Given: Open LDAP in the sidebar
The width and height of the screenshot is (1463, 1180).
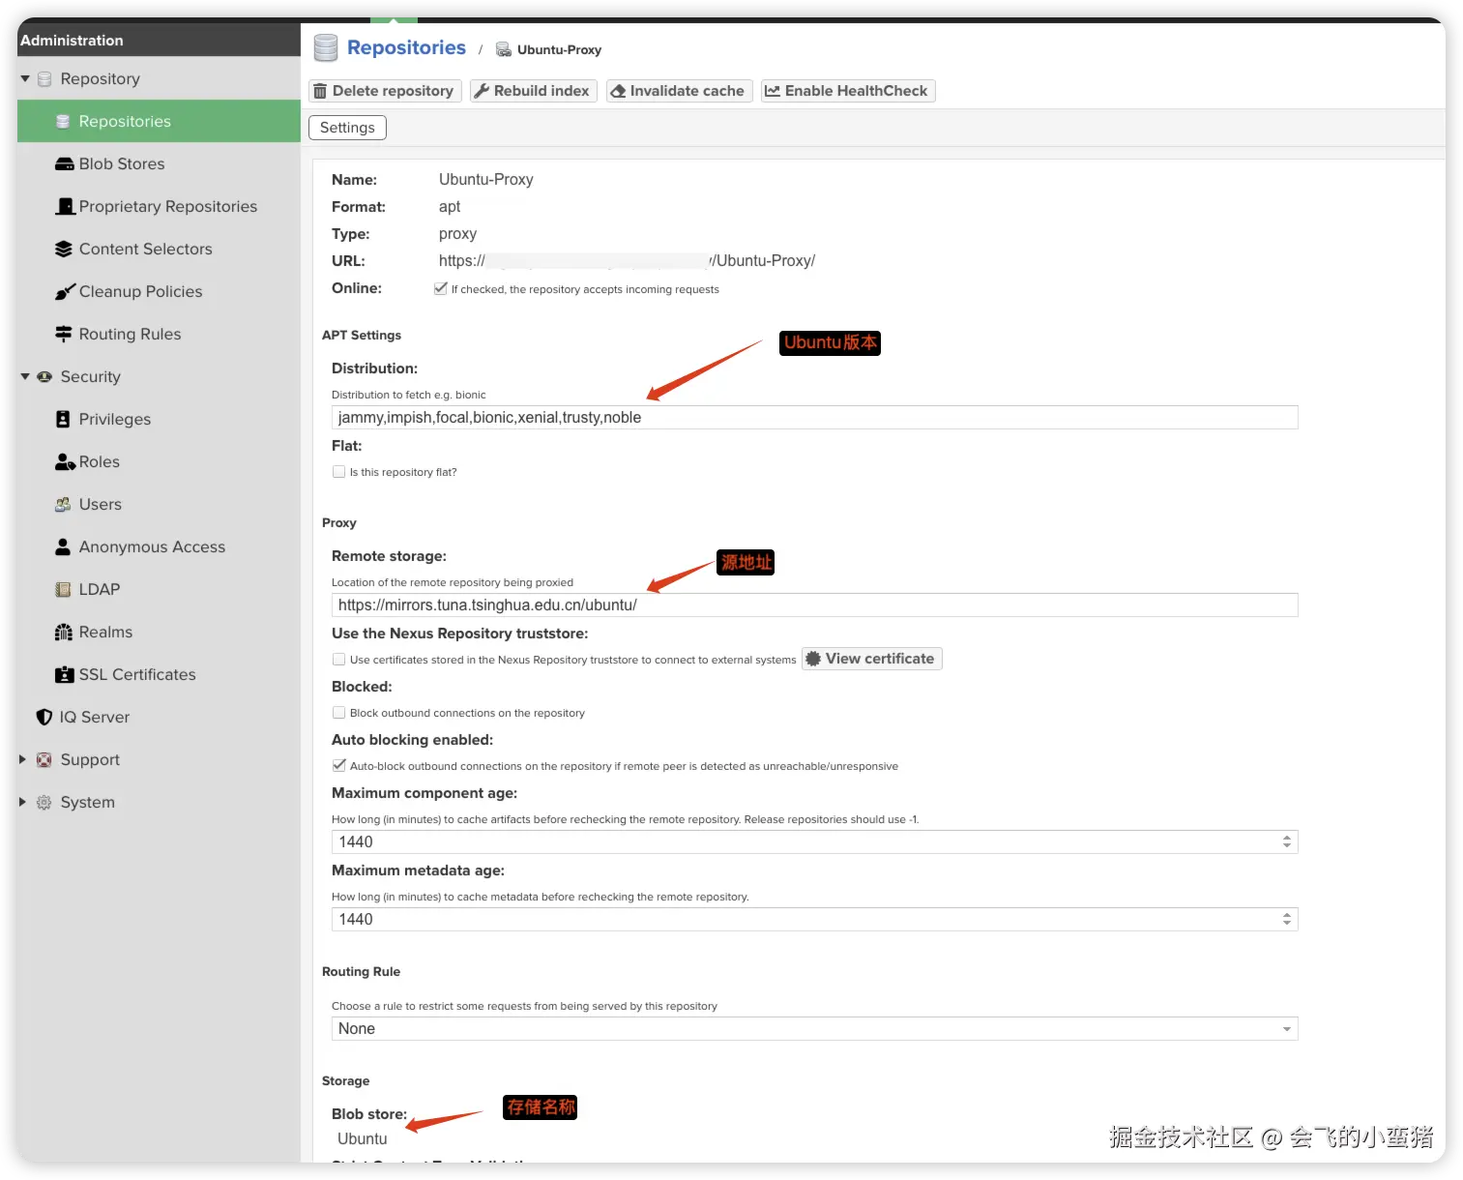Looking at the screenshot, I should click(x=159, y=589).
